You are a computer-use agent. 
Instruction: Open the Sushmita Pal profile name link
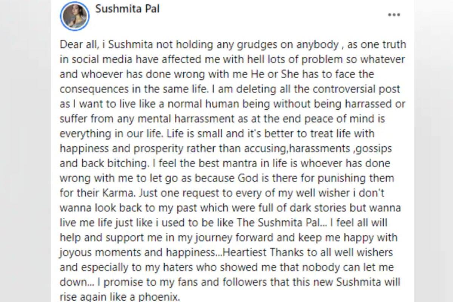(127, 9)
